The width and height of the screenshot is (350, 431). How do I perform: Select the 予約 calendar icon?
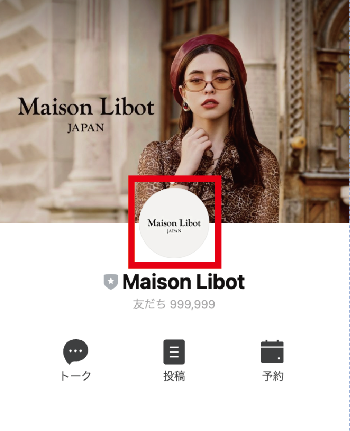tap(272, 351)
